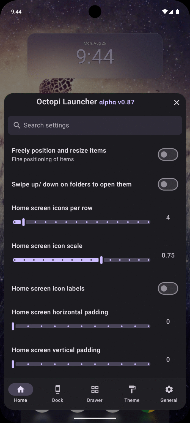Select the General gear icon
This screenshot has width=190, height=423.
(169, 389)
